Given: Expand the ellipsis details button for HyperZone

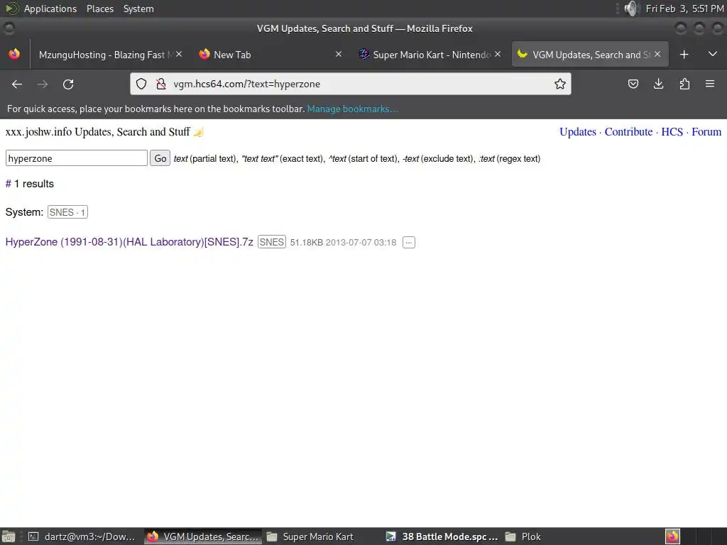Looking at the screenshot, I should coord(408,243).
